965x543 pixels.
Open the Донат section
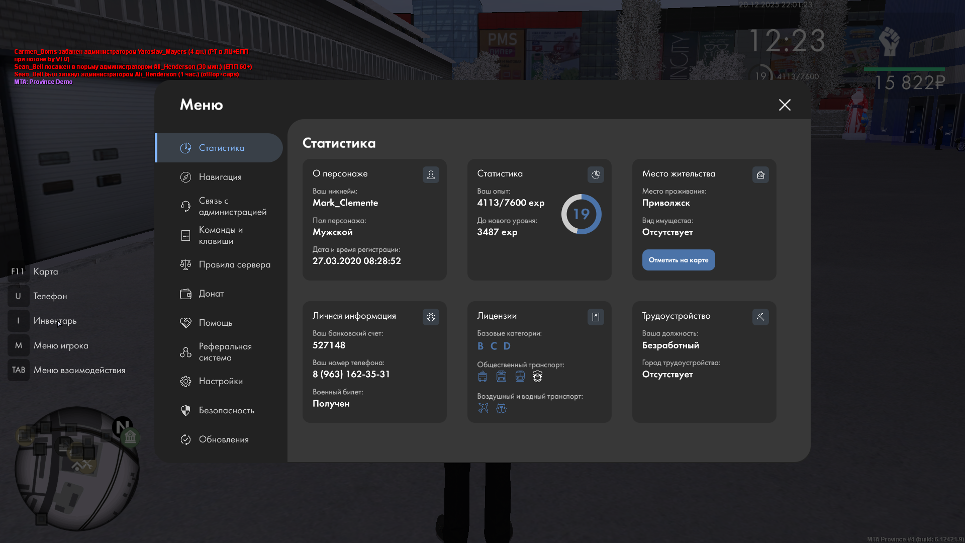211,294
